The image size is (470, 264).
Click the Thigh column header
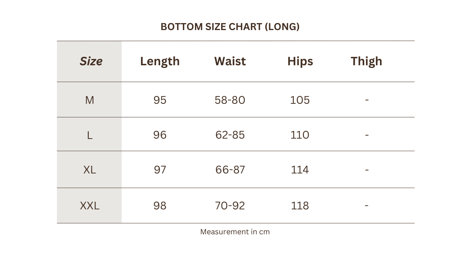pos(366,61)
